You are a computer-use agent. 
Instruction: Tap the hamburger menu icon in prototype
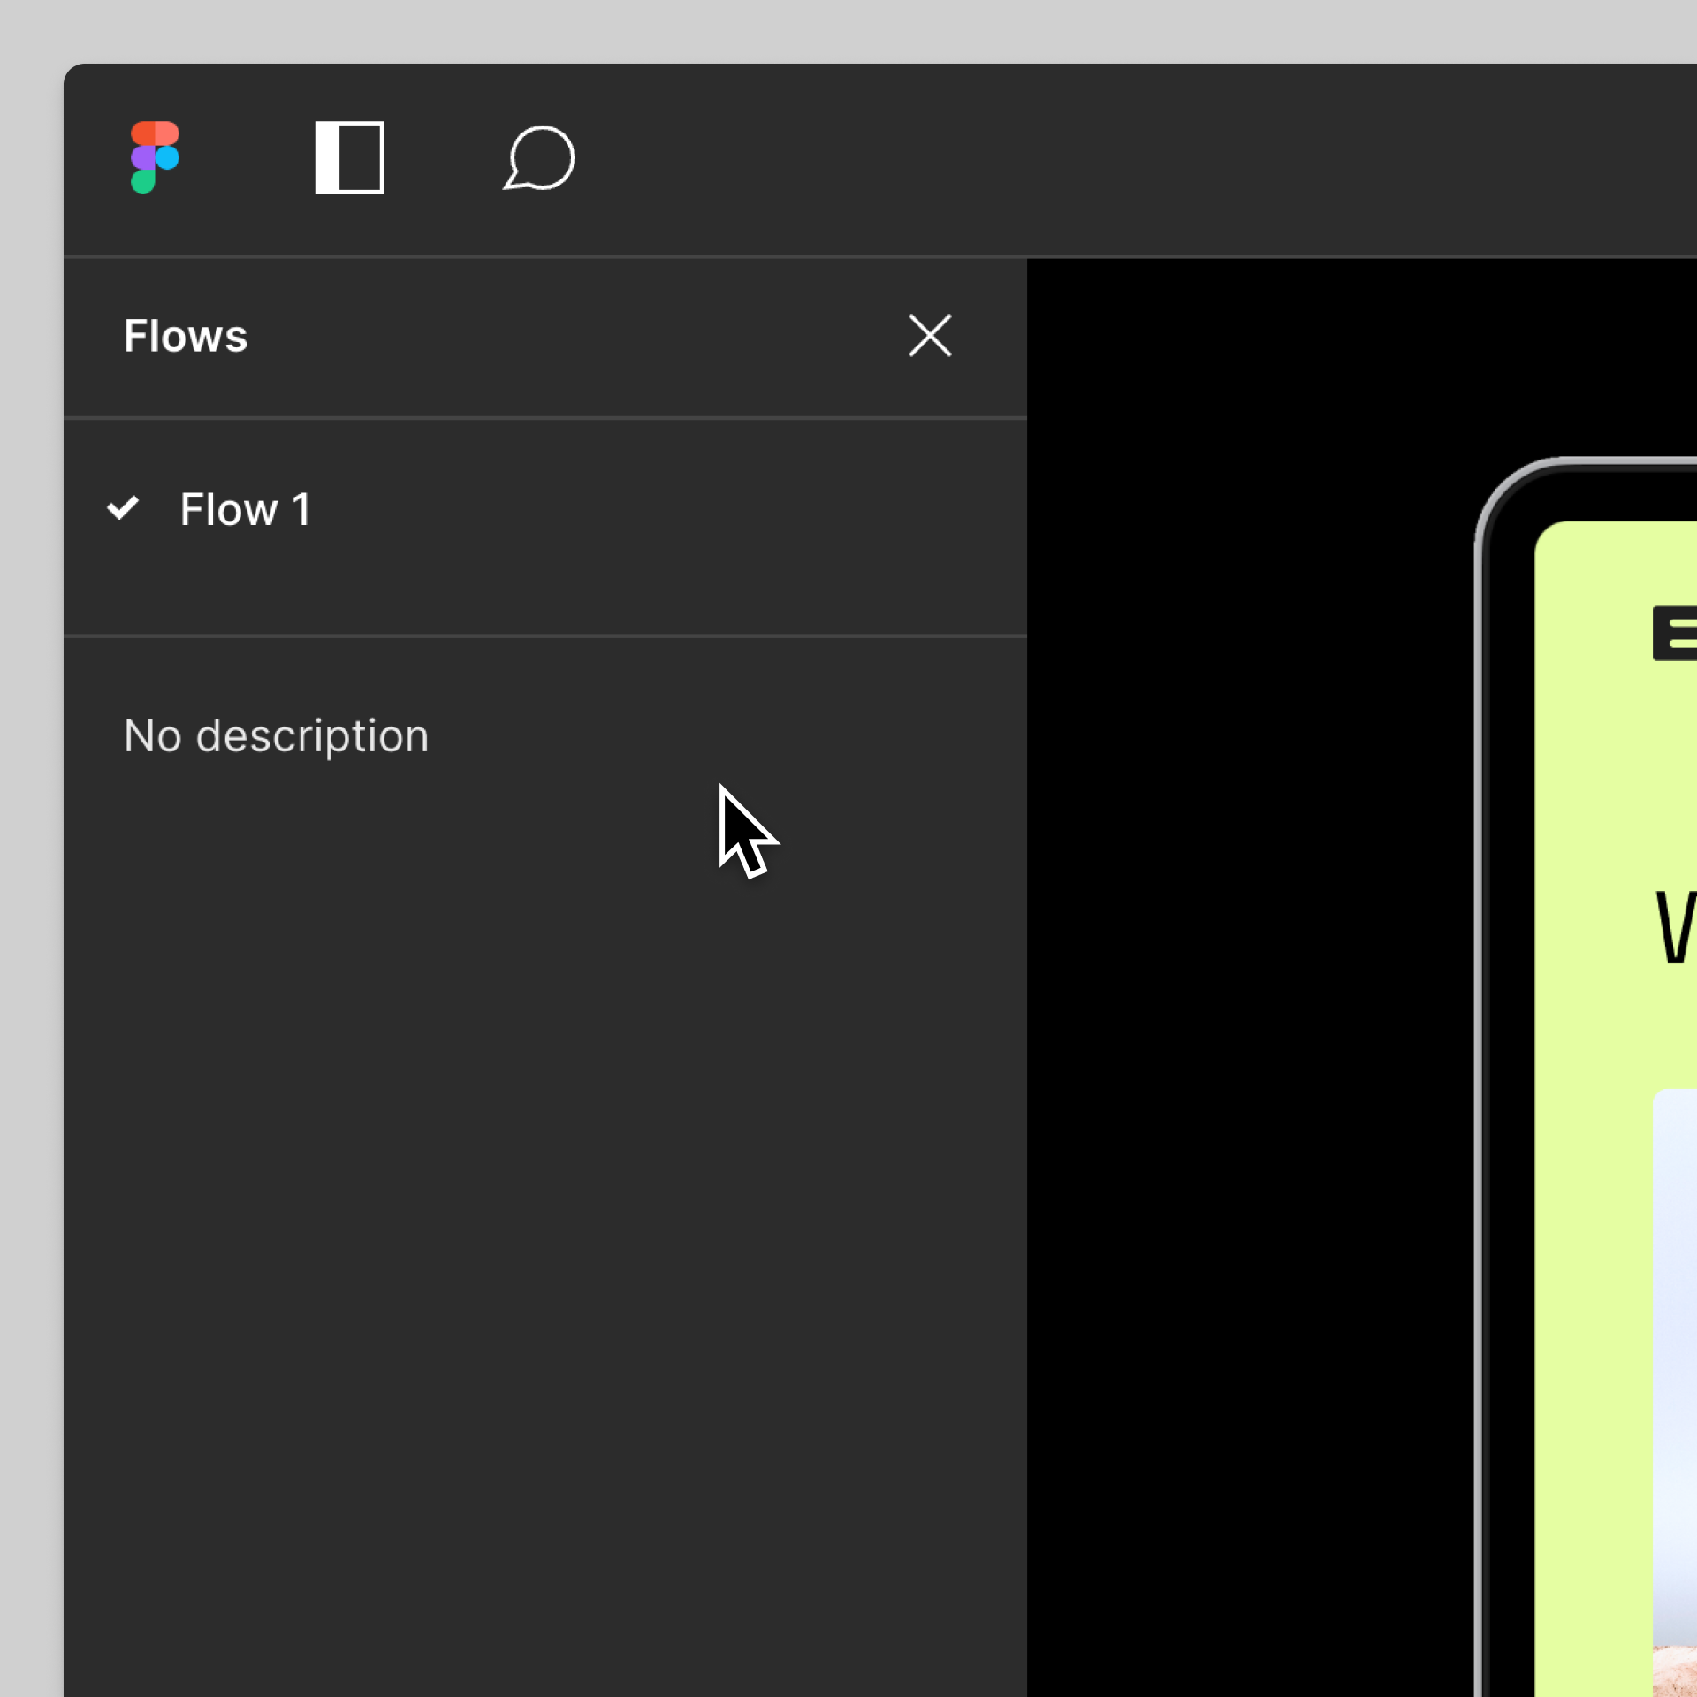1676,633
